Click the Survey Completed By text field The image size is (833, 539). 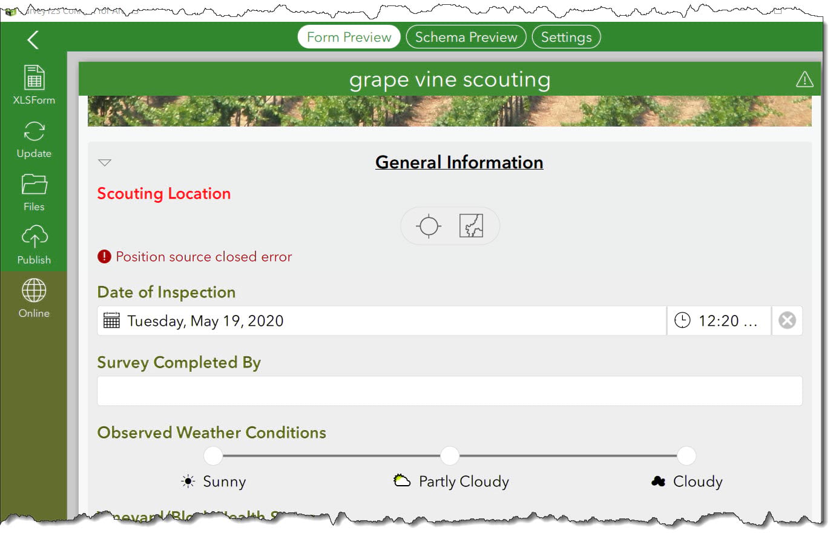point(450,391)
